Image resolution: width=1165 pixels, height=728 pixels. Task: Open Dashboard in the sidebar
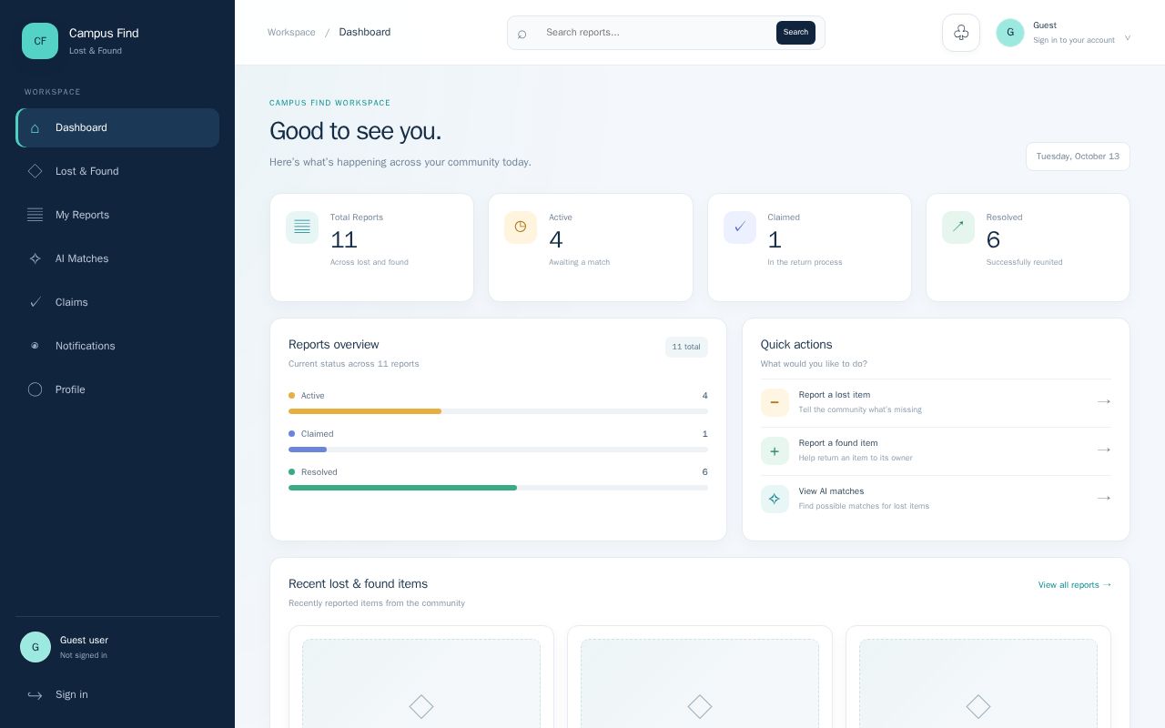(117, 127)
